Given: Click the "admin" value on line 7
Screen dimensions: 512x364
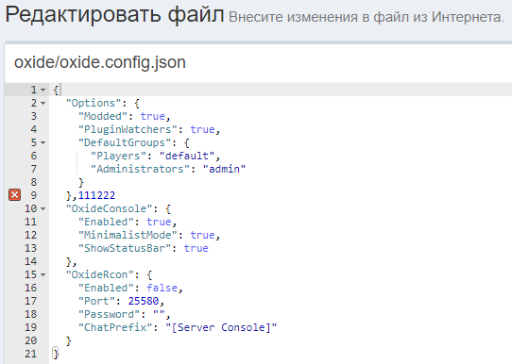Looking at the screenshot, I should [x=224, y=169].
